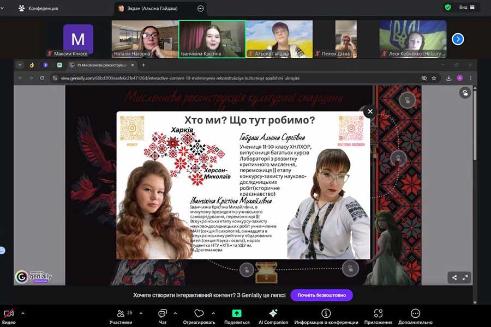Turn on camera with Видео button

[x=9, y=317]
